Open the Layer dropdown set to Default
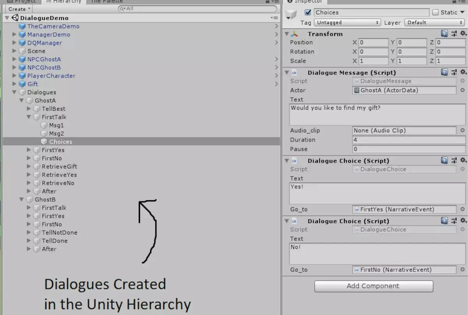The height and width of the screenshot is (315, 468). pos(435,23)
